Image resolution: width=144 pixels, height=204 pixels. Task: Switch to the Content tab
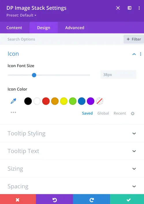pyautogui.click(x=14, y=27)
